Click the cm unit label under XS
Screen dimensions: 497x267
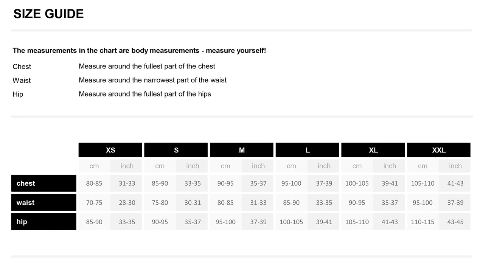pyautogui.click(x=94, y=166)
